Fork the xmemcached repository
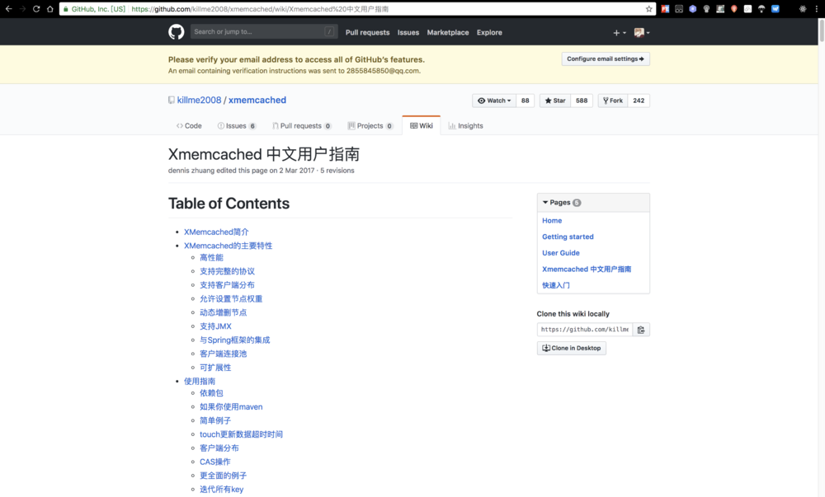The height and width of the screenshot is (497, 825). [x=613, y=101]
